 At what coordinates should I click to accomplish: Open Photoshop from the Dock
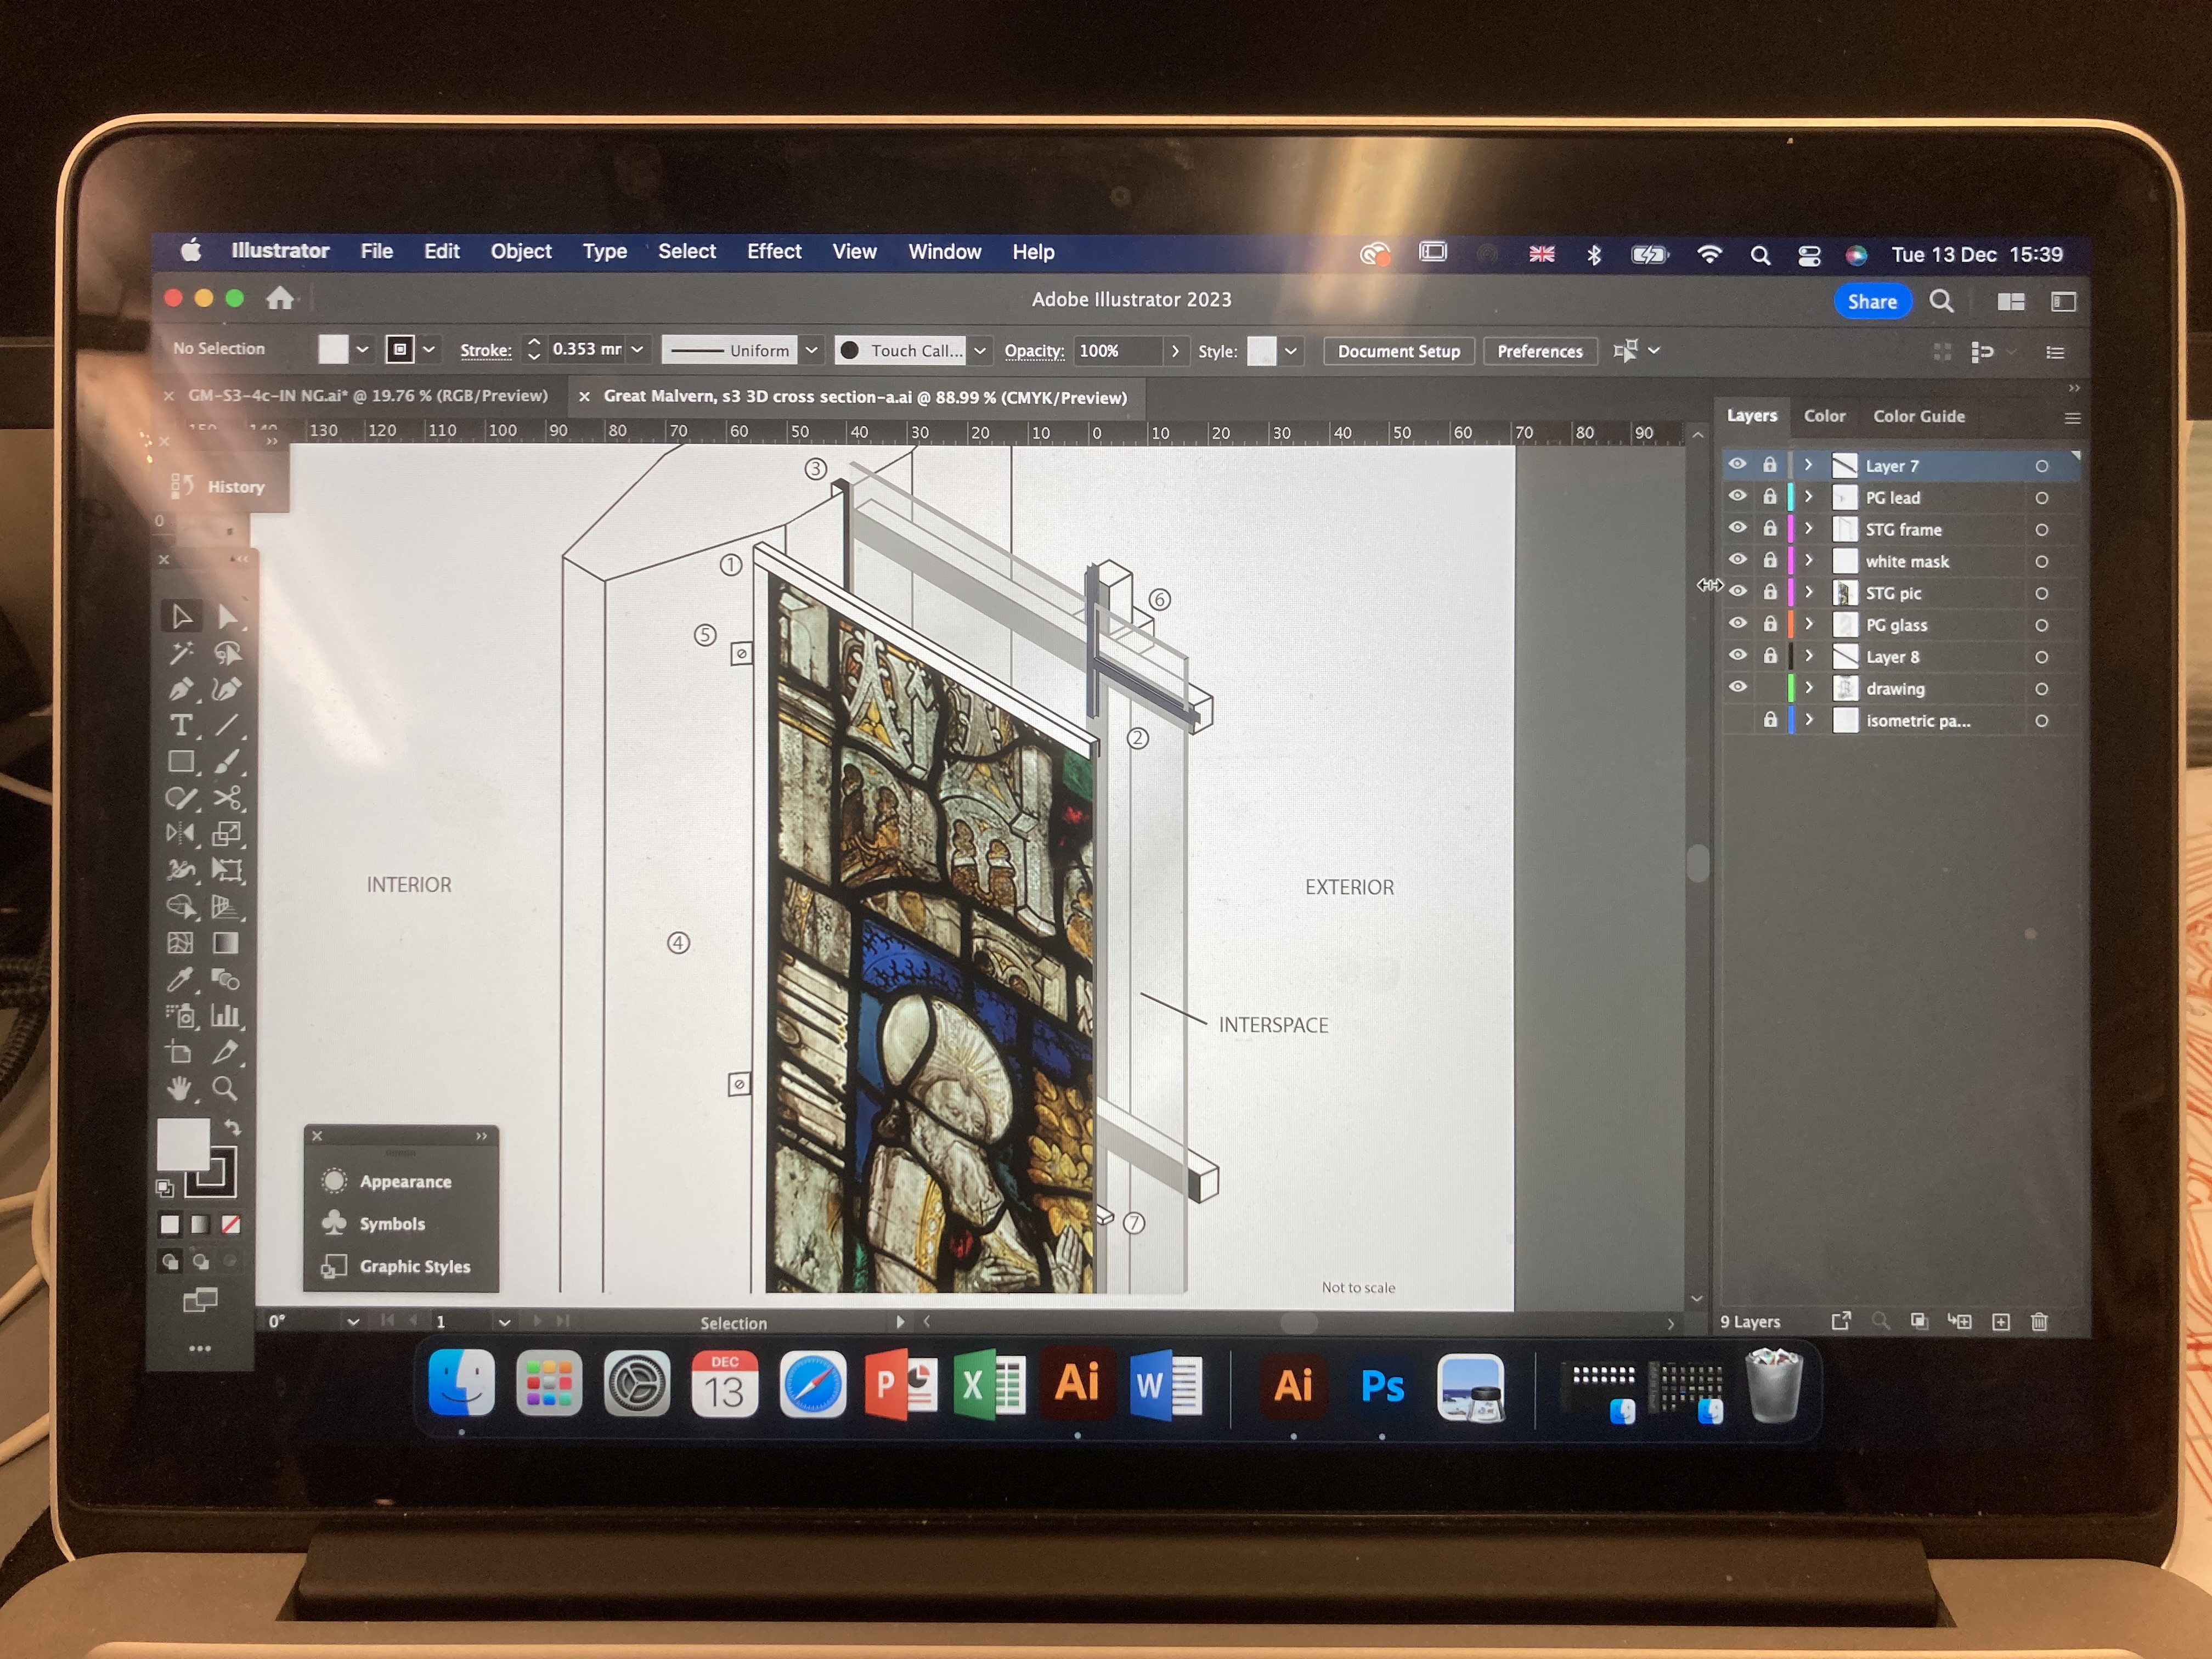[1382, 1386]
